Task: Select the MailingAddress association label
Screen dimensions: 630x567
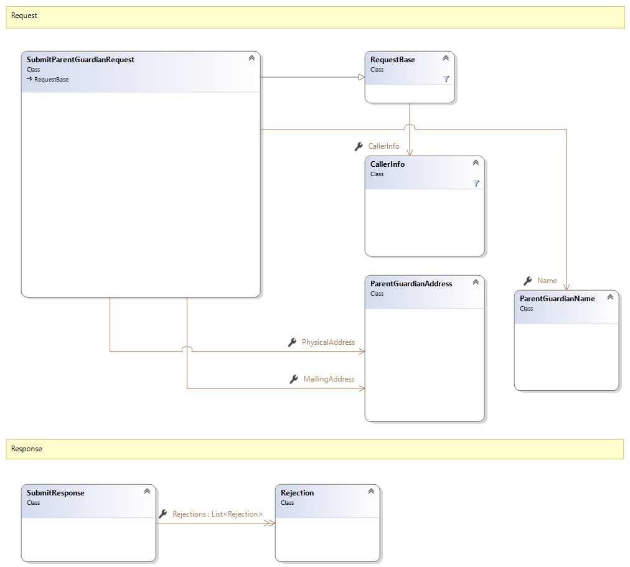Action: 329,379
